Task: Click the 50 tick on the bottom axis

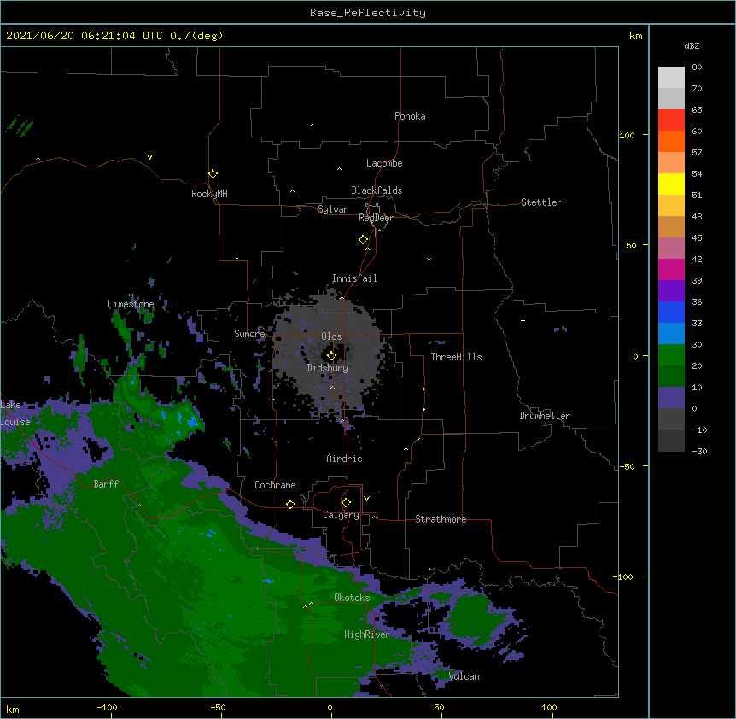Action: [439, 707]
